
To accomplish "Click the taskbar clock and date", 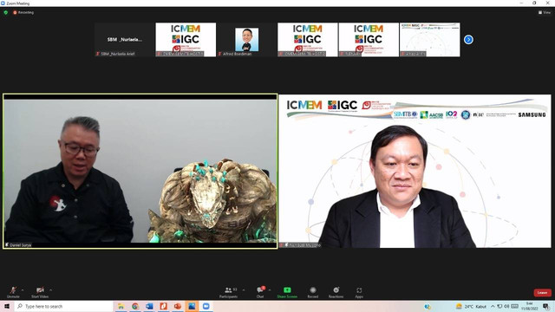I will 530,306.
